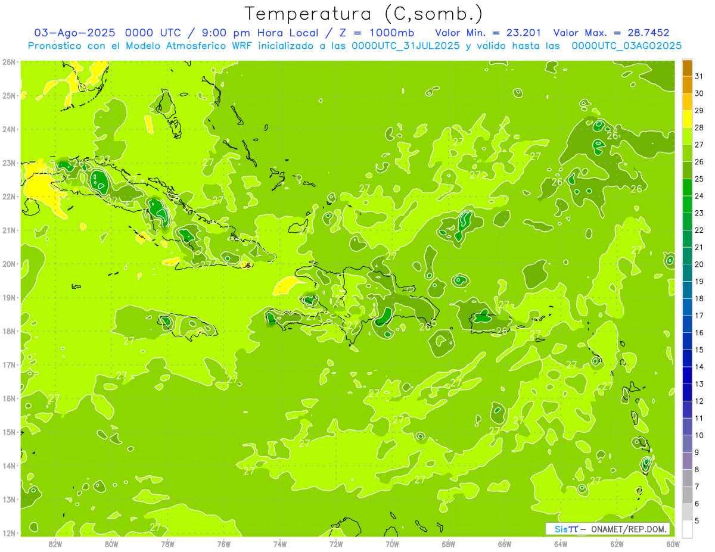
Task: Click the white legend band below 5
Action: coord(687,529)
